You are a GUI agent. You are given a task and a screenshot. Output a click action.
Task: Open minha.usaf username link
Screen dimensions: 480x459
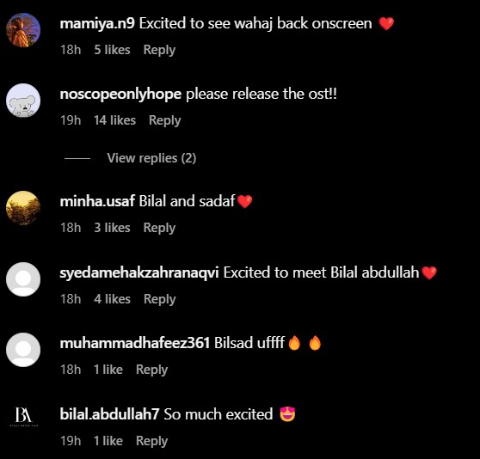tap(97, 201)
